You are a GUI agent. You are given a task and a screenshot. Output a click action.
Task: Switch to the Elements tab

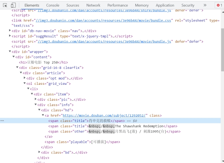point(32,5)
